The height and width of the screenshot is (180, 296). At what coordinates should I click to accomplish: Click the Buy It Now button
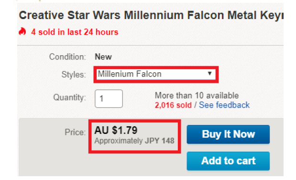tap(228, 135)
